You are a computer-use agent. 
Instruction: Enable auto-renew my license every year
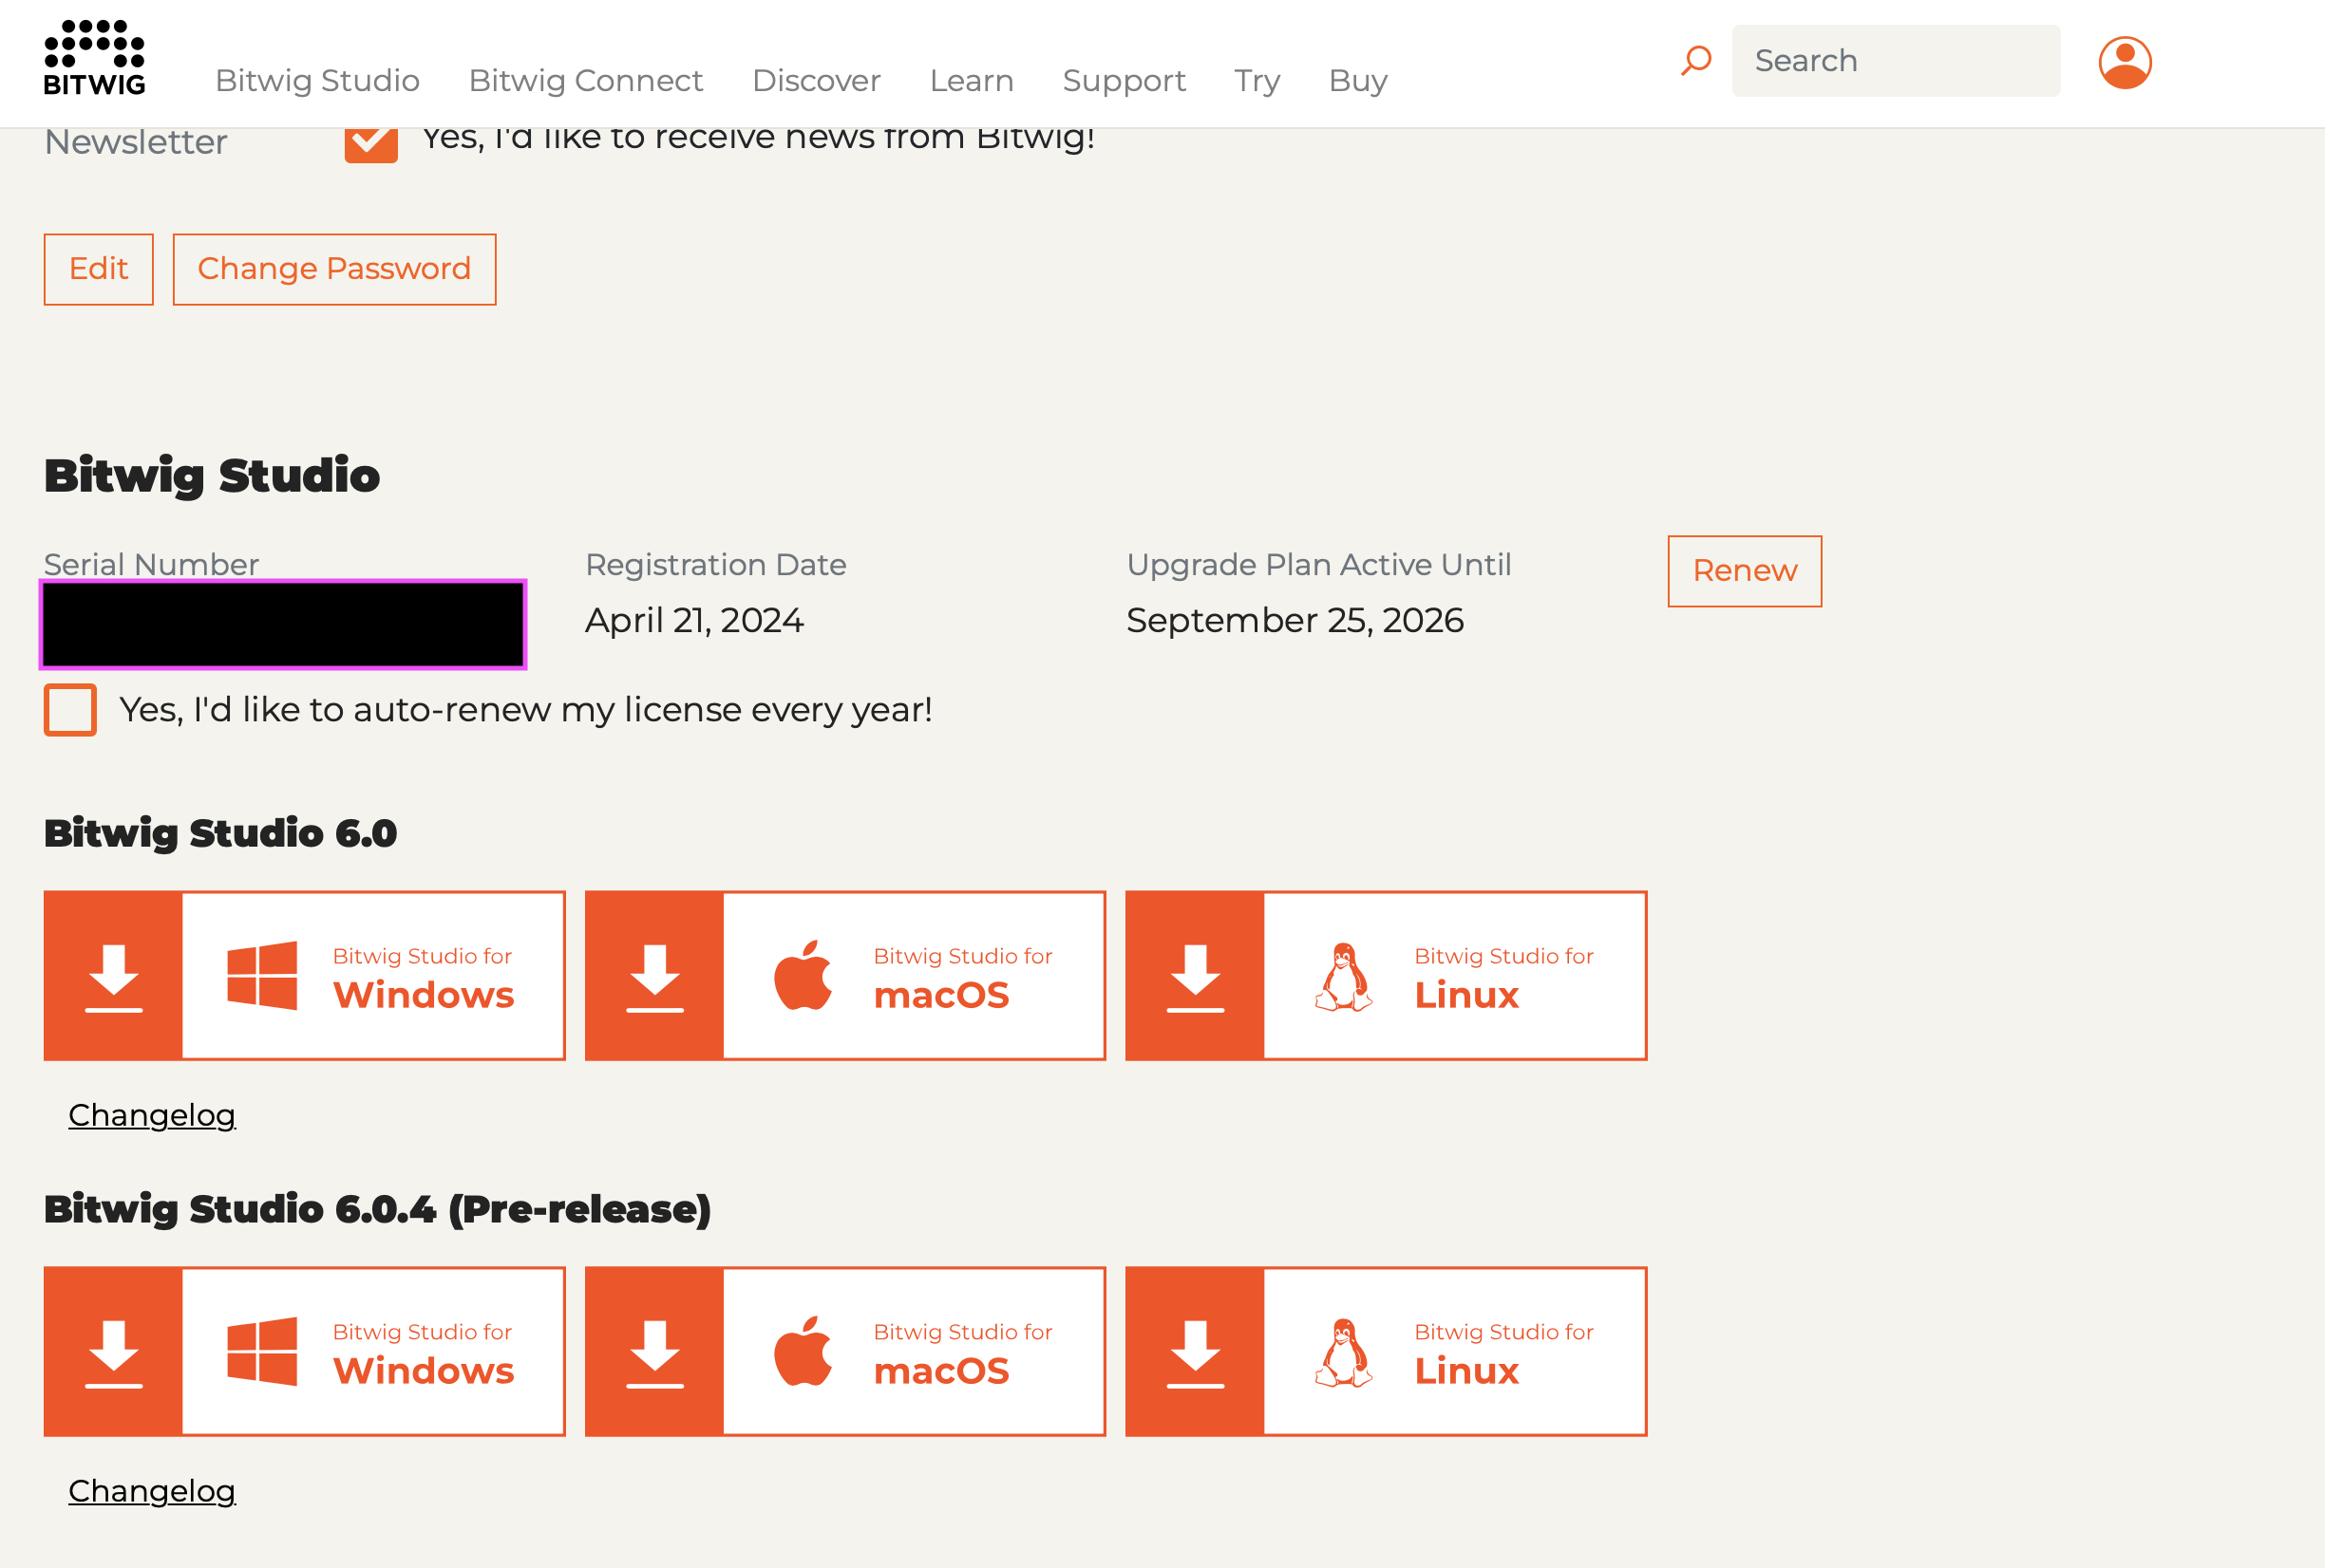click(70, 710)
